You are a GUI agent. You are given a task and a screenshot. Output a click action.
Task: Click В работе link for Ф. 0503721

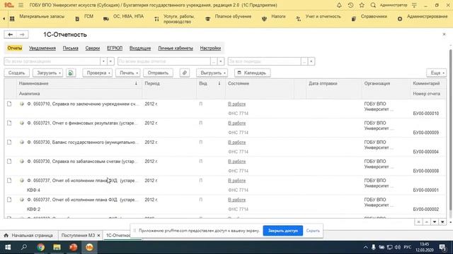click(x=236, y=123)
